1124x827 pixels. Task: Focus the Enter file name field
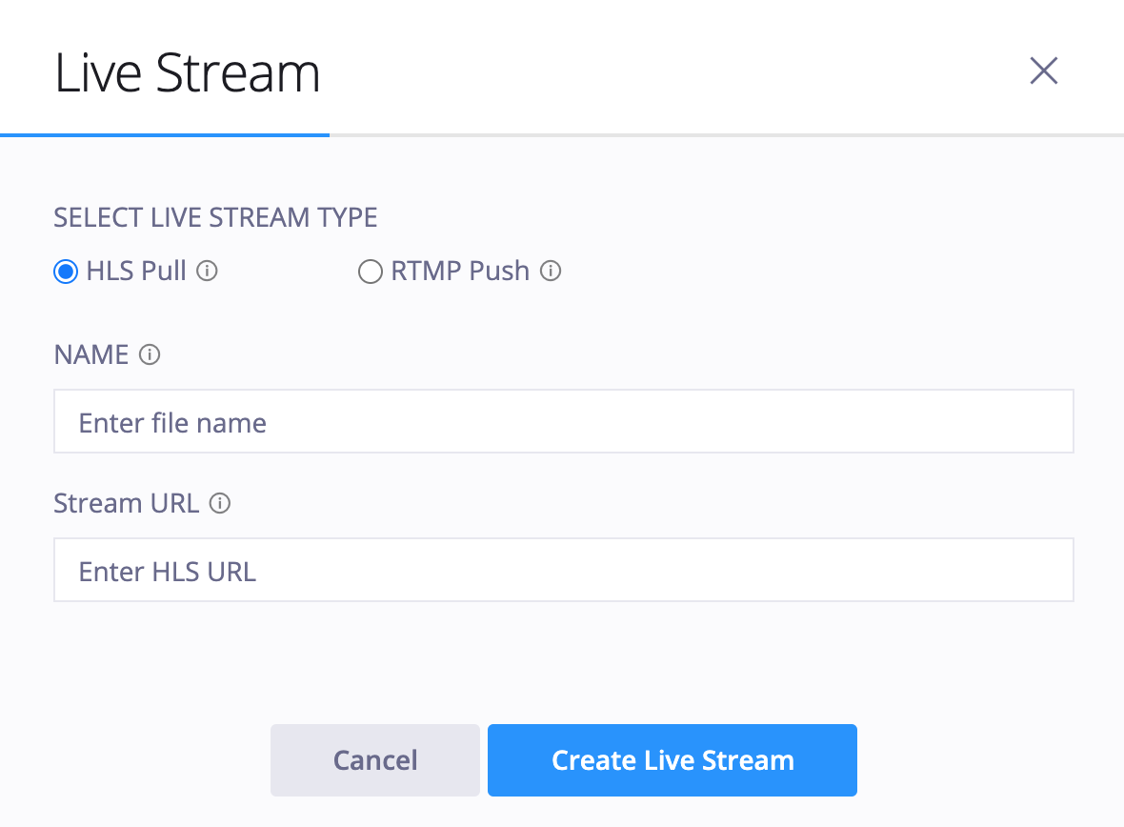coord(564,421)
